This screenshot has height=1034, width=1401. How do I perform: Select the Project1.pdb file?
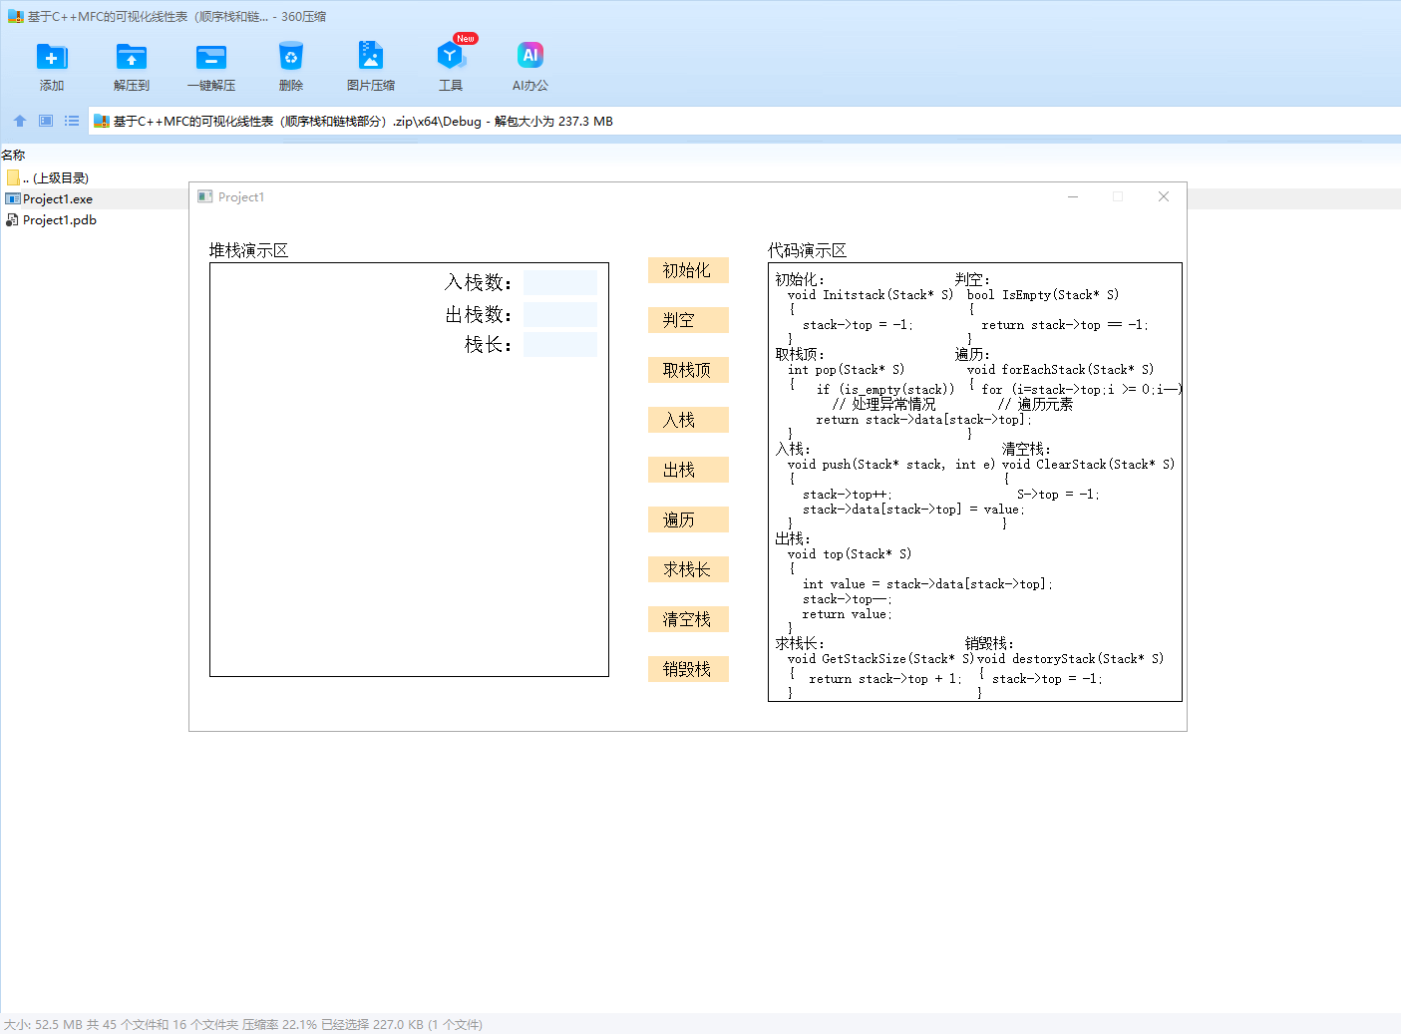[x=60, y=220]
